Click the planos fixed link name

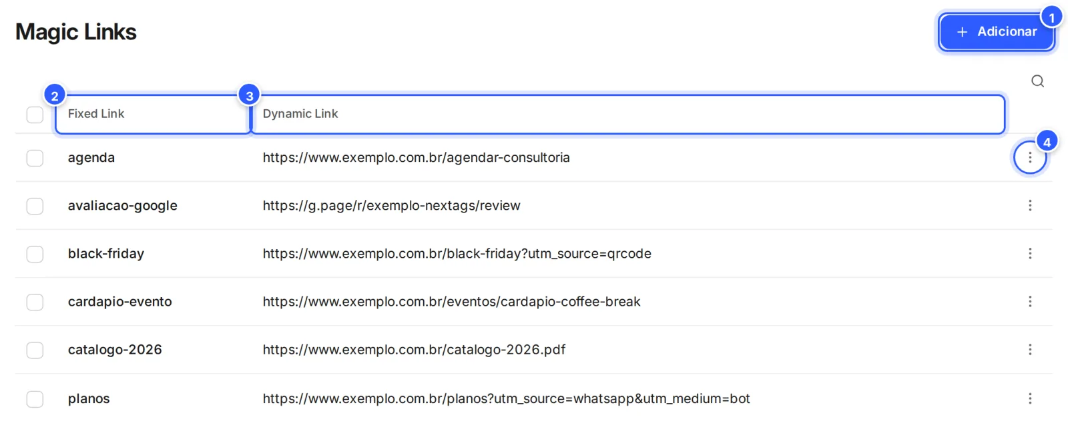pyautogui.click(x=89, y=399)
